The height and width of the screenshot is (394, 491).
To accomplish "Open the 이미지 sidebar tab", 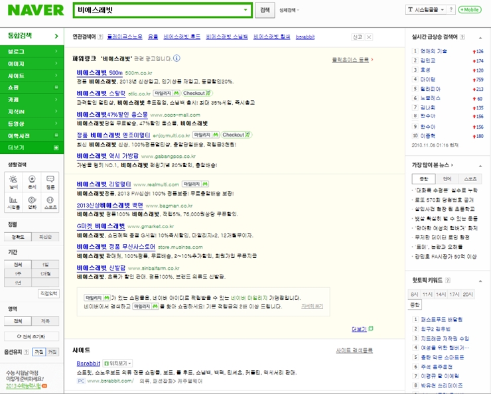I will pyautogui.click(x=32, y=64).
